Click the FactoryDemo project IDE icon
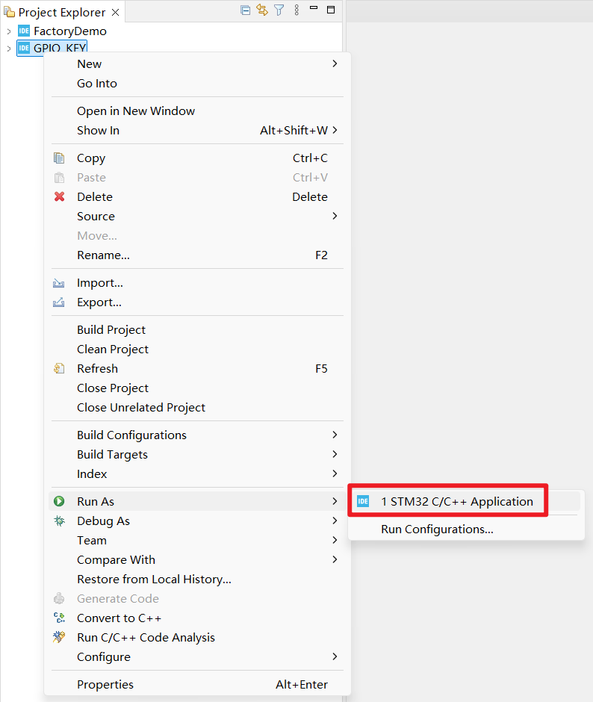Image resolution: width=593 pixels, height=702 pixels. [24, 31]
